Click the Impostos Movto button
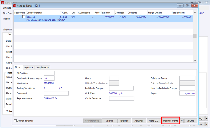 click(x=170, y=121)
